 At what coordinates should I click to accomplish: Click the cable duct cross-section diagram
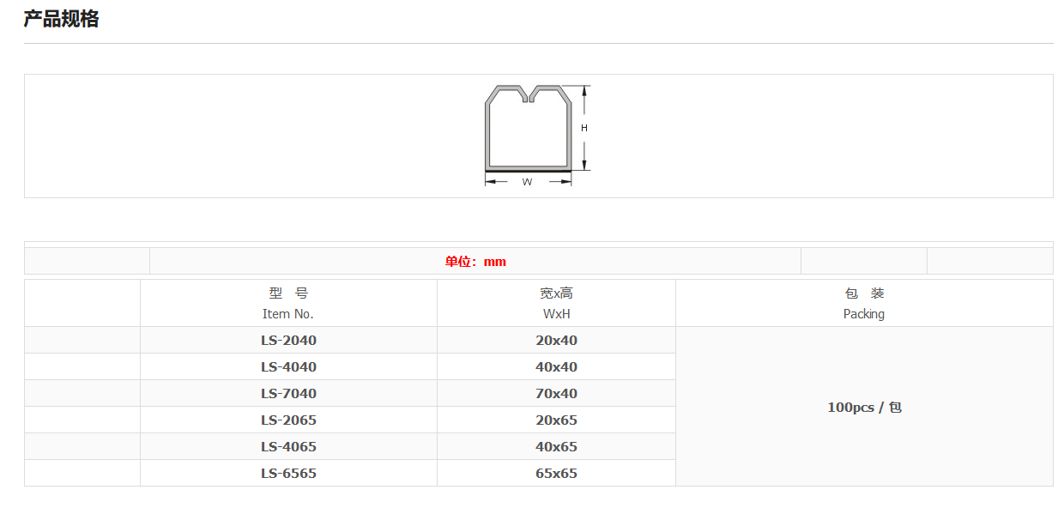click(x=529, y=129)
